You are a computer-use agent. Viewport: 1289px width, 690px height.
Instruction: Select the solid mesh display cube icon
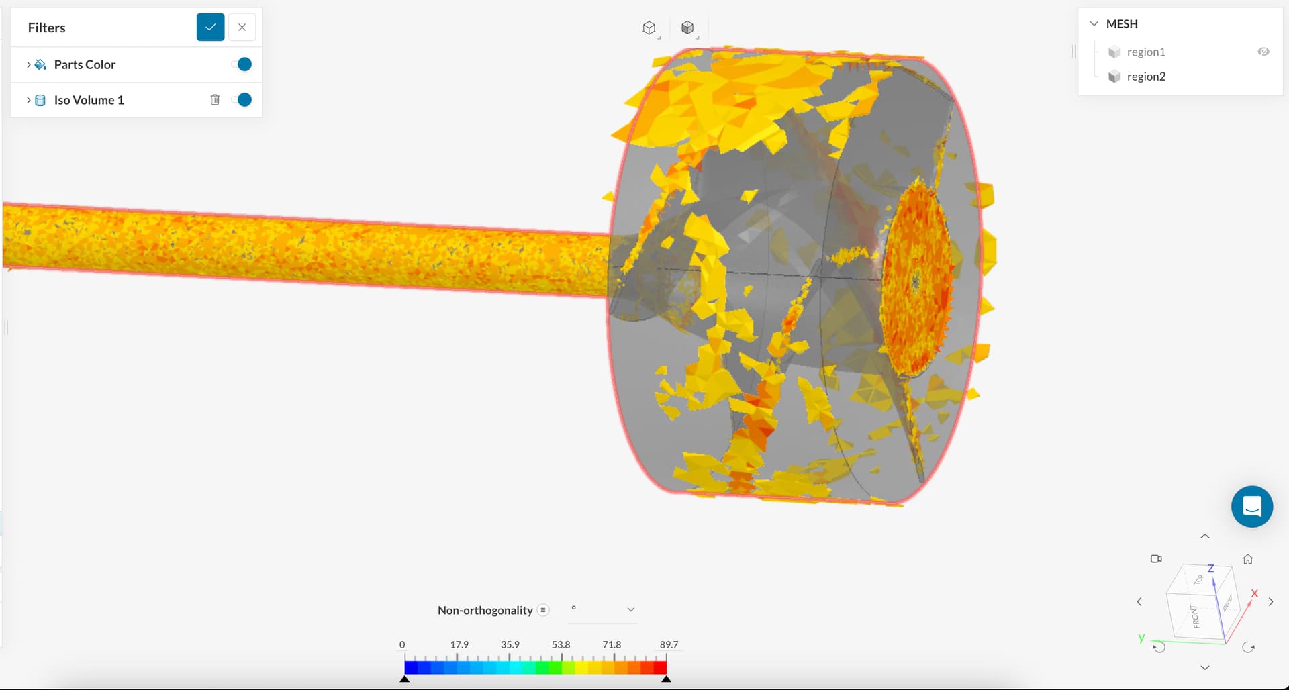click(688, 28)
